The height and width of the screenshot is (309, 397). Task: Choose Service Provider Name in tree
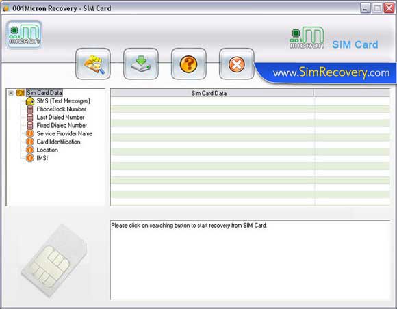pos(64,133)
